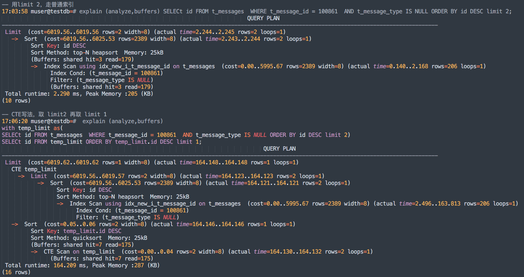Click 'time=0.140..2.168' in the first Index Scan row

pos(401,66)
